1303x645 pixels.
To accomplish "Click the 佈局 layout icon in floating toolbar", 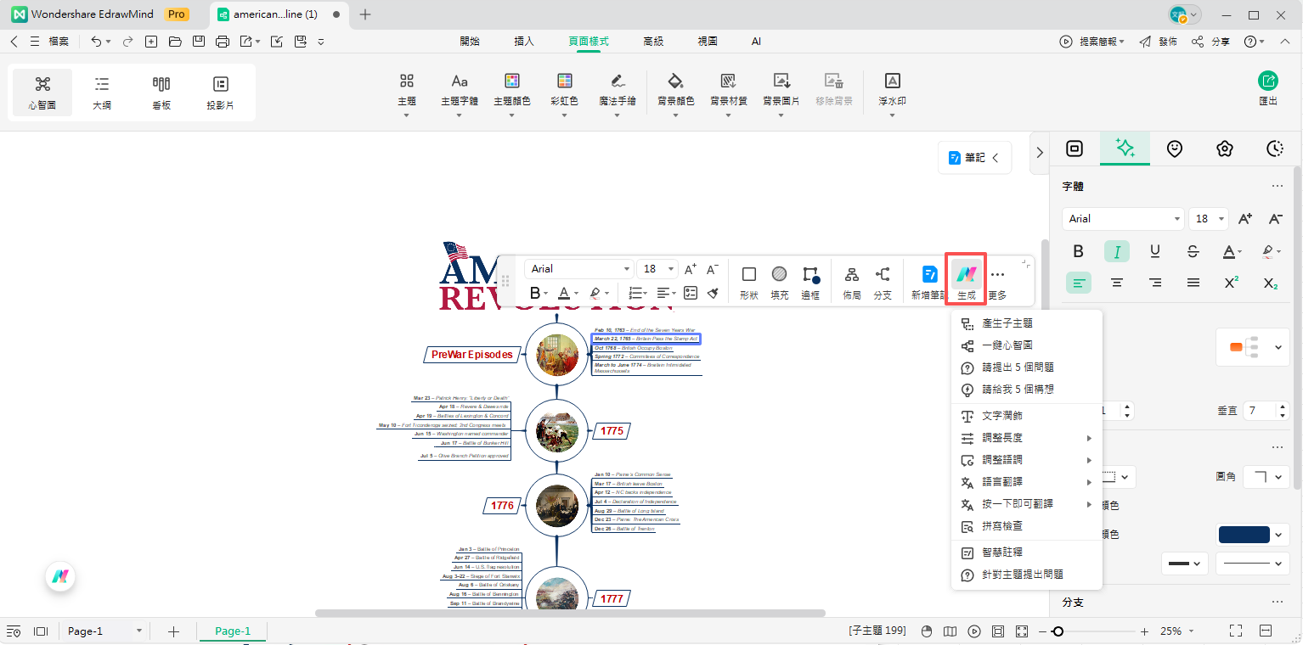I will click(x=851, y=274).
